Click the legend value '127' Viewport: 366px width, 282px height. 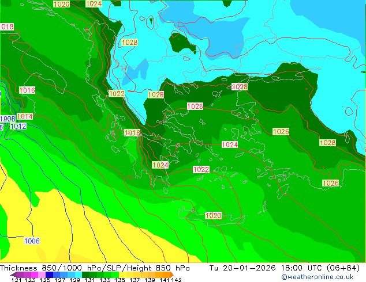tap(60, 280)
